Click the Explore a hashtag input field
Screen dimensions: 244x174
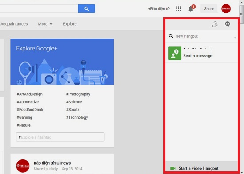click(x=60, y=137)
